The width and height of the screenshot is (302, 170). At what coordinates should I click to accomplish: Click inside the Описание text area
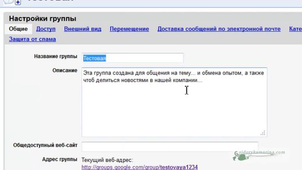click(x=174, y=102)
